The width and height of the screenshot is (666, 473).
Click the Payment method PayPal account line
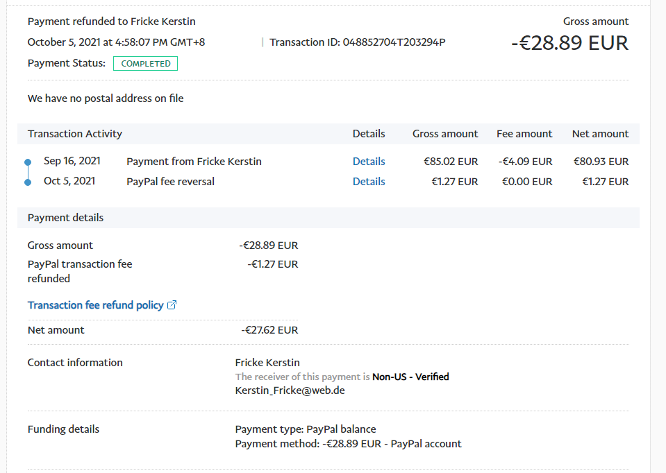(x=348, y=444)
